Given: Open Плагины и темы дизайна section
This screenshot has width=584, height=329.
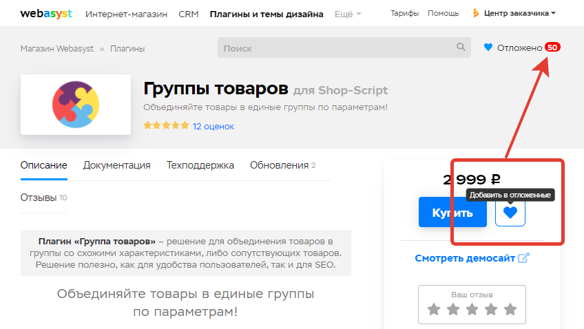Looking at the screenshot, I should [267, 14].
